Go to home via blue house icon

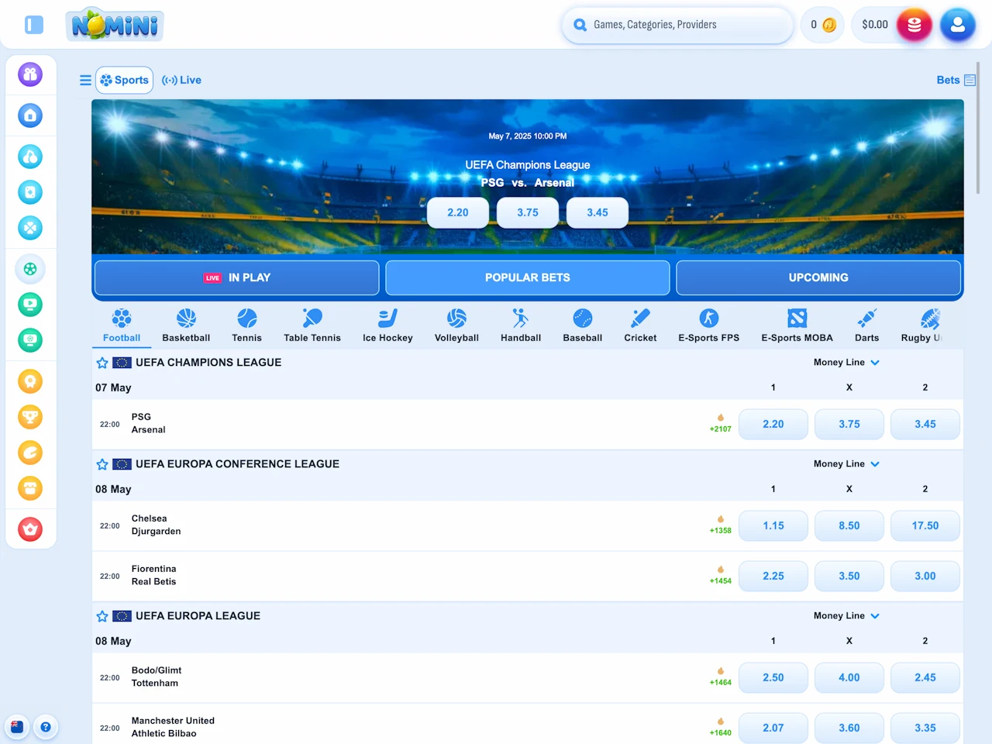30,115
